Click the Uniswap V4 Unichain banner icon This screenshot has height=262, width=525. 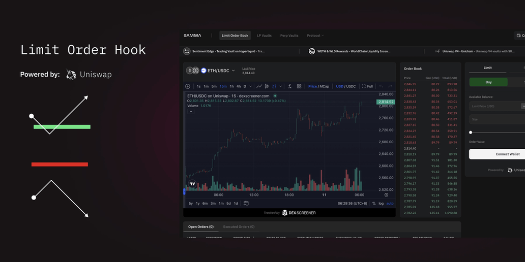(437, 51)
